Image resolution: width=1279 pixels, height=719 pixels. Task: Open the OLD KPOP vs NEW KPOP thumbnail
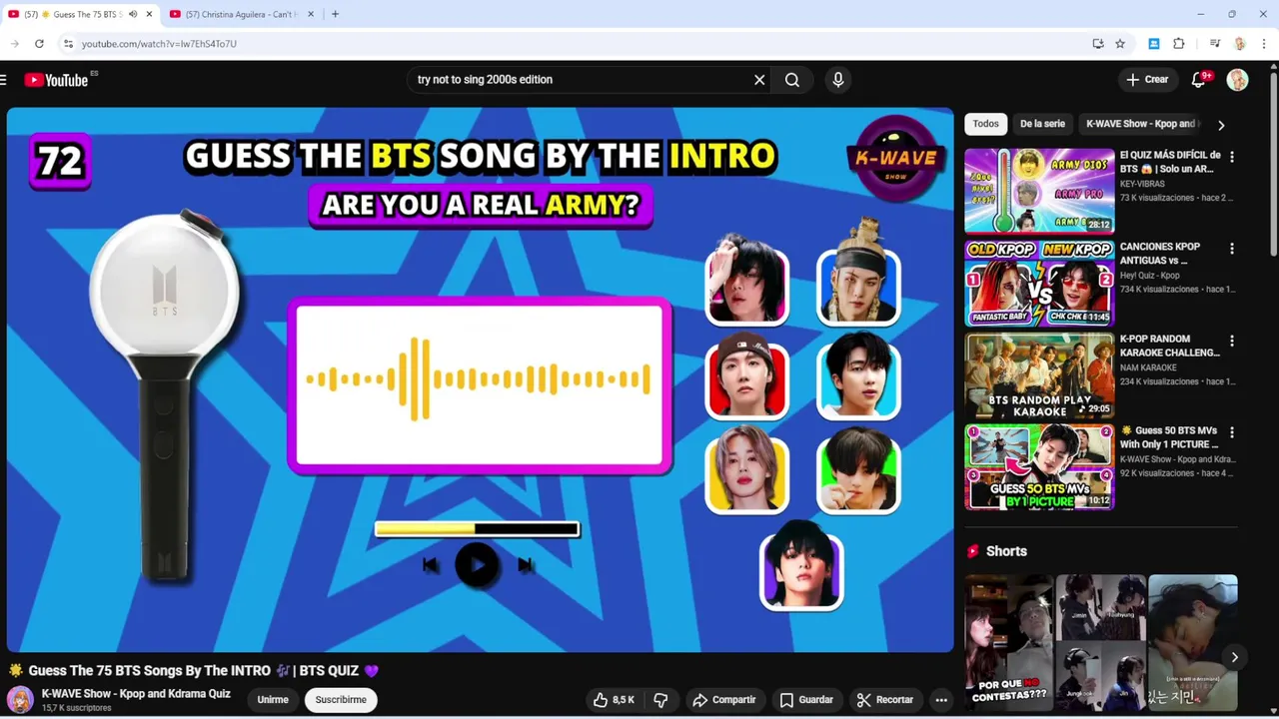pos(1039,283)
